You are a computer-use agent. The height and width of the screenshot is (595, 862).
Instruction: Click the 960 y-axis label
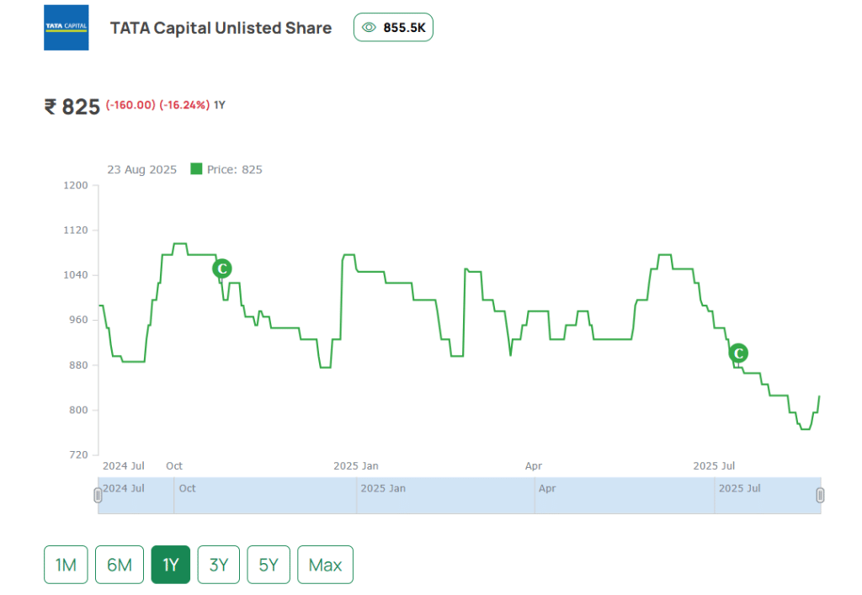pos(78,320)
